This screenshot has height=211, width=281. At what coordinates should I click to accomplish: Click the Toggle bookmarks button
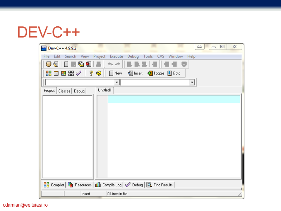click(156, 73)
